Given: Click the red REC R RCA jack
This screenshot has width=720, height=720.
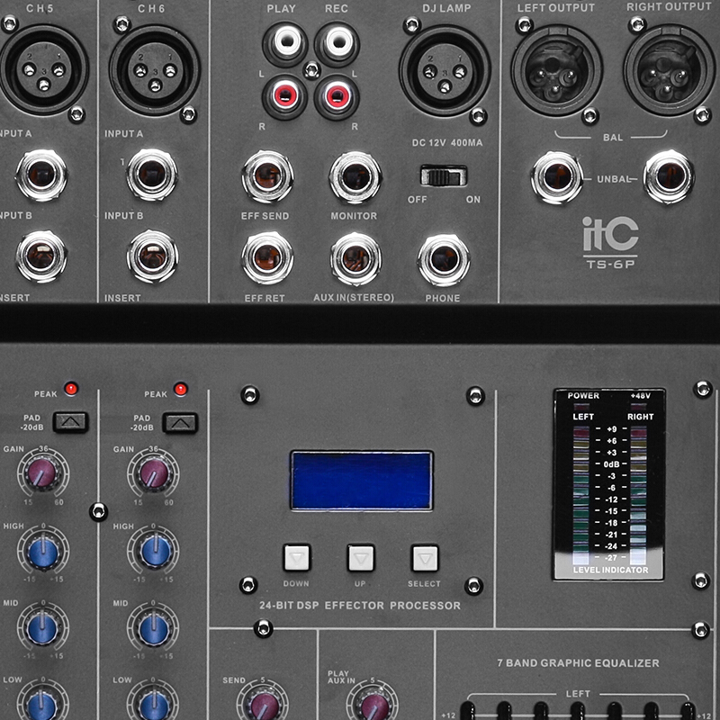Looking at the screenshot, I should 337,94.
